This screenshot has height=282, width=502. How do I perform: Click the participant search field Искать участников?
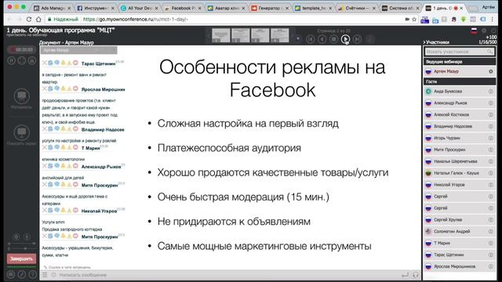point(459,52)
